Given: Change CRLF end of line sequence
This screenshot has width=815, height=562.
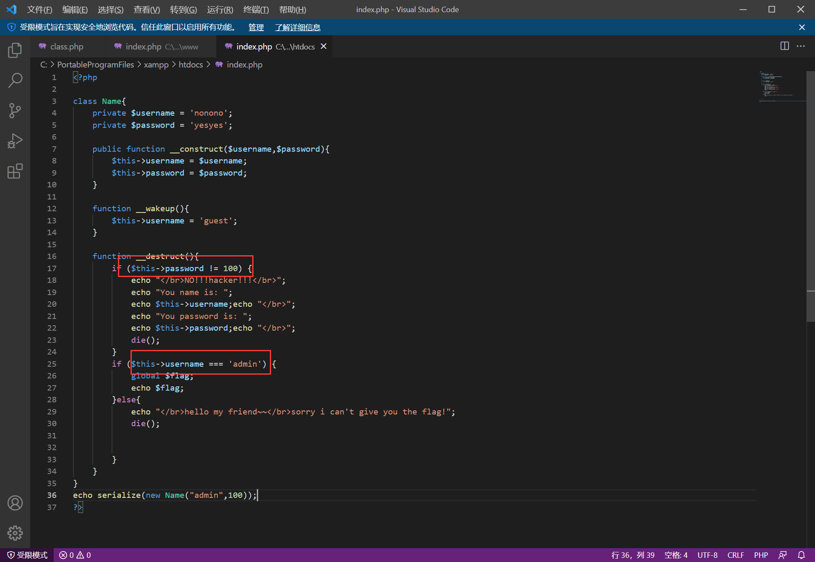Looking at the screenshot, I should [x=735, y=555].
